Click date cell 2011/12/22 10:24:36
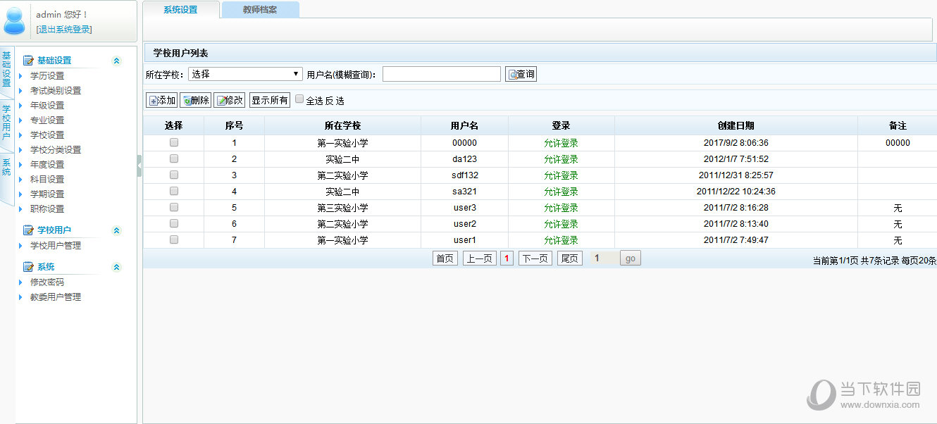Image resolution: width=937 pixels, height=424 pixels. (736, 192)
